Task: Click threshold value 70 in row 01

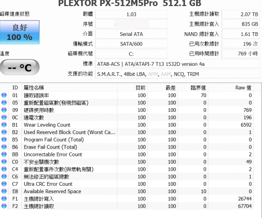Action: (x=203, y=95)
